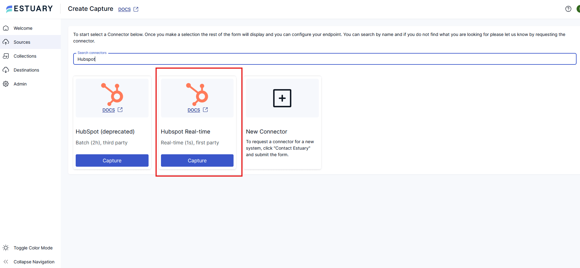The width and height of the screenshot is (580, 268).
Task: Click 'Real-time (1s), first party' text
Action: pyautogui.click(x=190, y=143)
